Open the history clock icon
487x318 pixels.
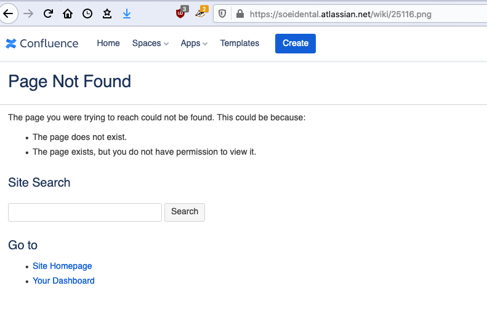pos(87,14)
